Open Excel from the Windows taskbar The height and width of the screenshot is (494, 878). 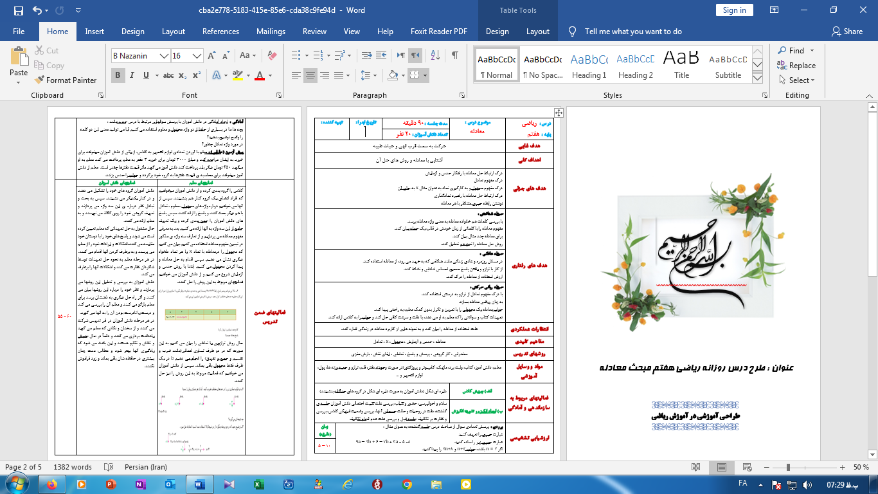[259, 484]
